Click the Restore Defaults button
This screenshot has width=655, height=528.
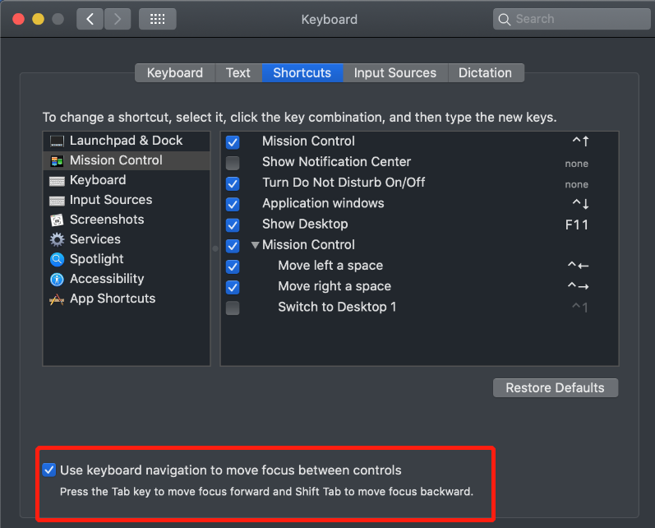[x=555, y=387]
